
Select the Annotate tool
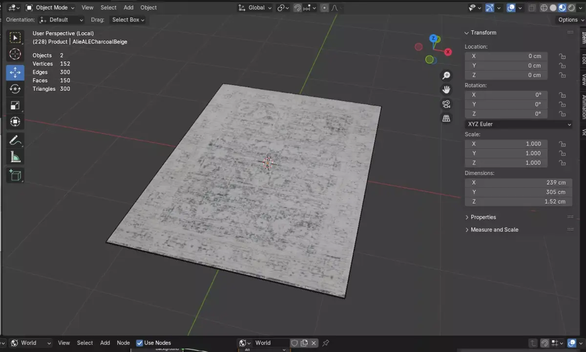click(x=15, y=140)
